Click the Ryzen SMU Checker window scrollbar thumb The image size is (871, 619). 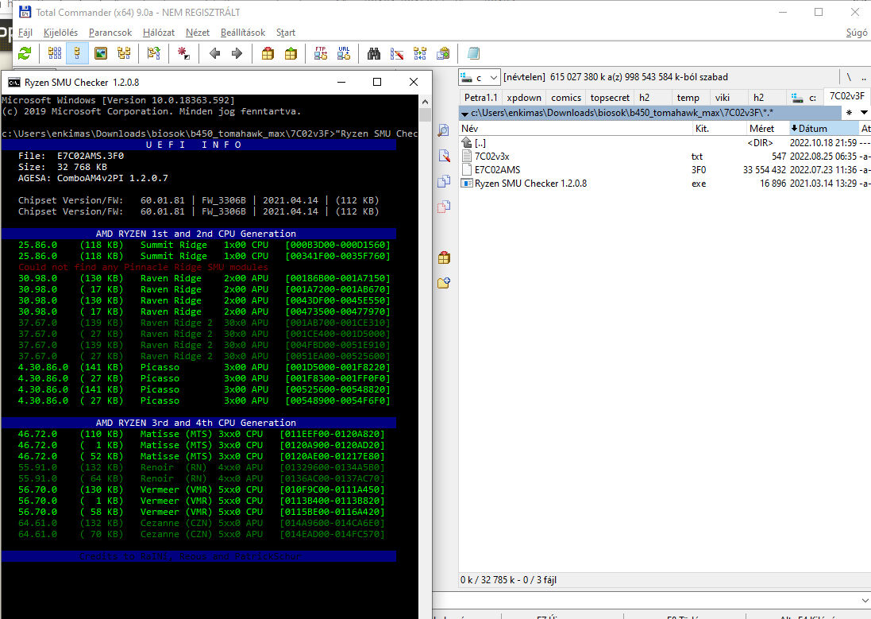tap(425, 114)
